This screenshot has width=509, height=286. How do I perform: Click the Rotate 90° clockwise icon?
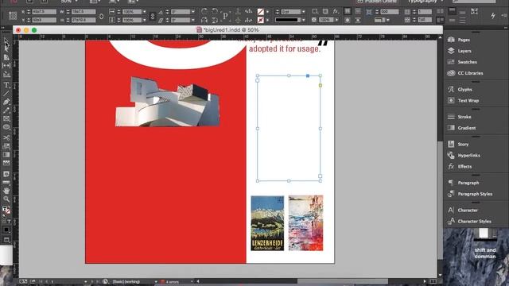204,12
